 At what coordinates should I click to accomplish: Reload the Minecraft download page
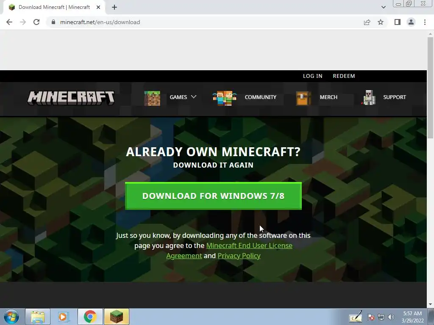(36, 22)
